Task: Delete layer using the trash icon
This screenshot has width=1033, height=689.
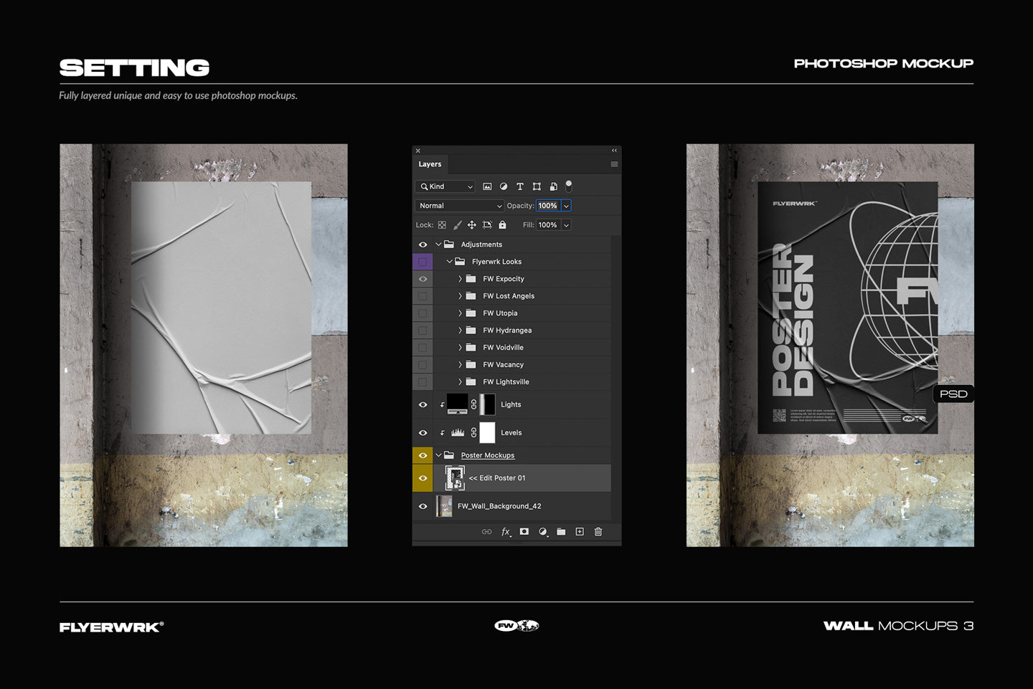Action: click(x=598, y=532)
